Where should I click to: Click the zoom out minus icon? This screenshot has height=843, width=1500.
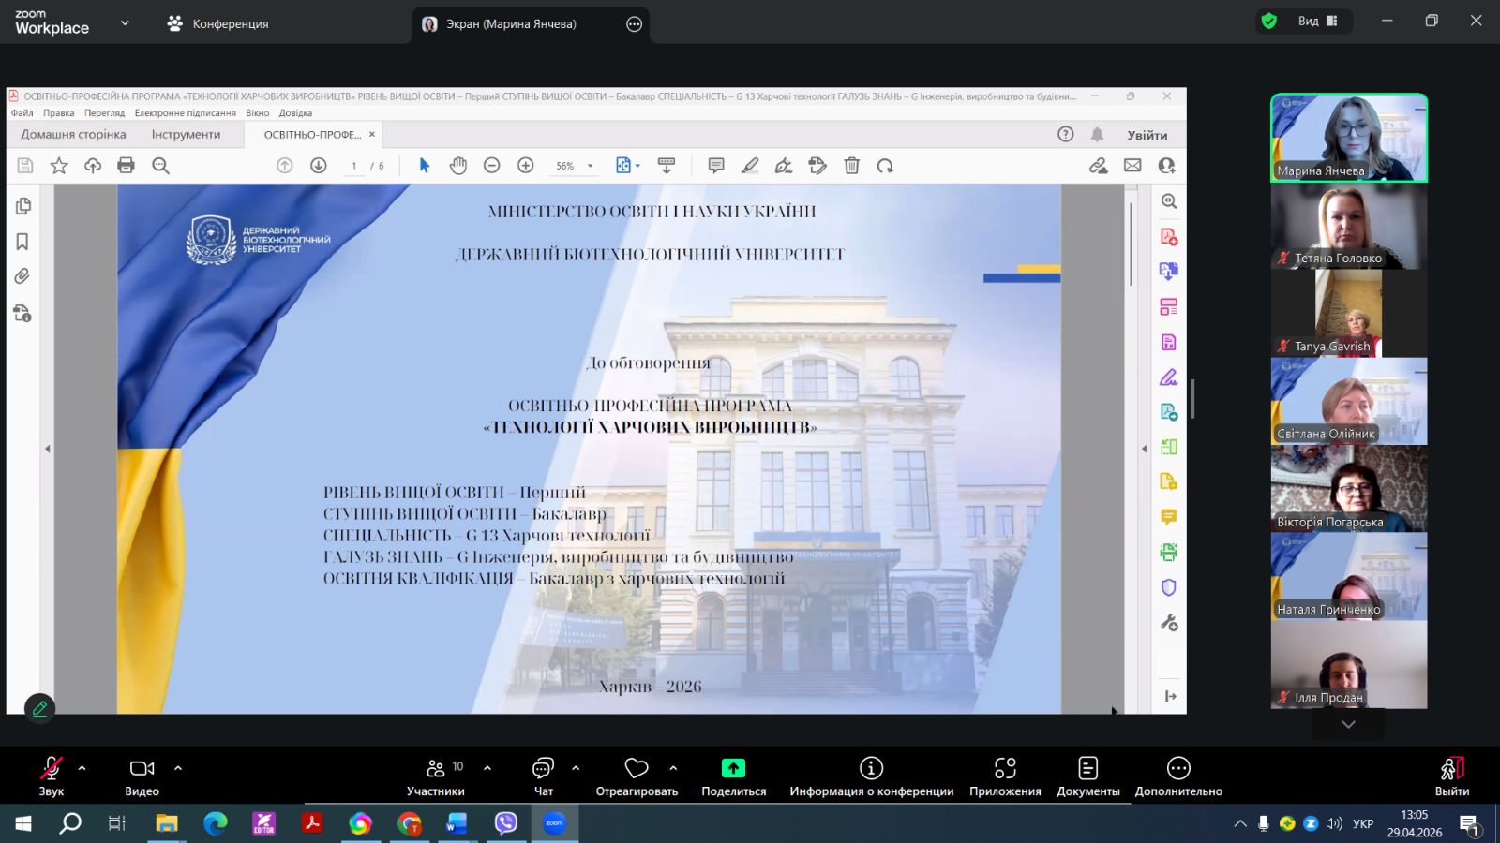pyautogui.click(x=491, y=166)
